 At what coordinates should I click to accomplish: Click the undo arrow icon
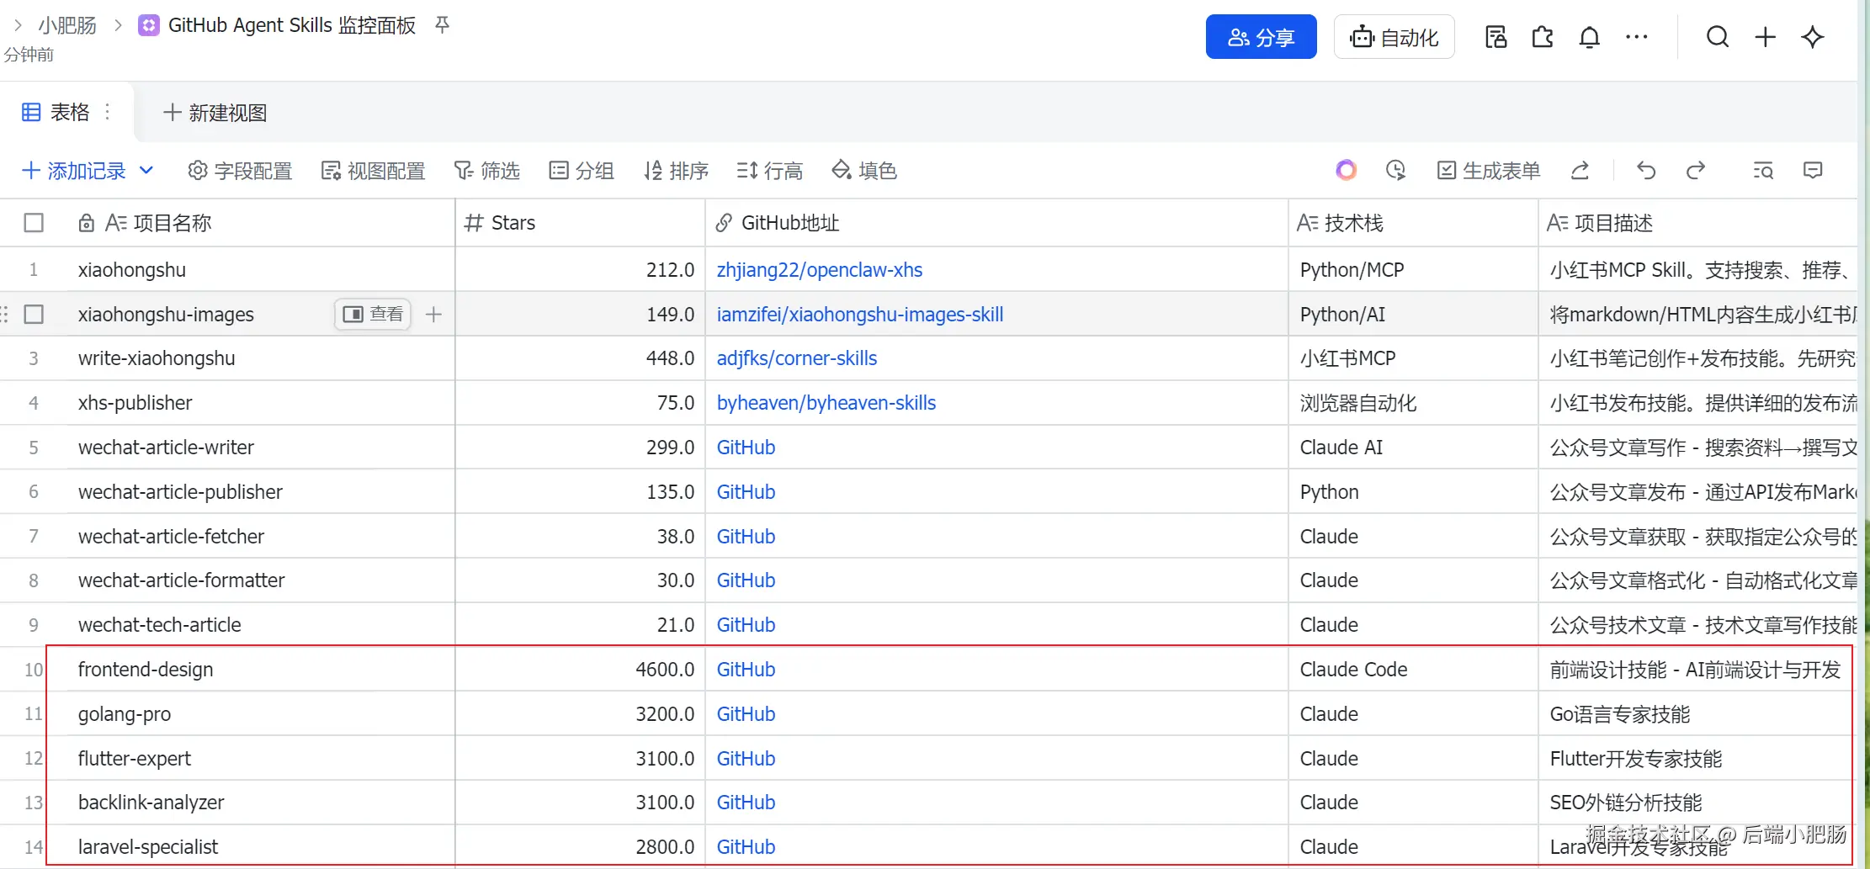tap(1646, 171)
